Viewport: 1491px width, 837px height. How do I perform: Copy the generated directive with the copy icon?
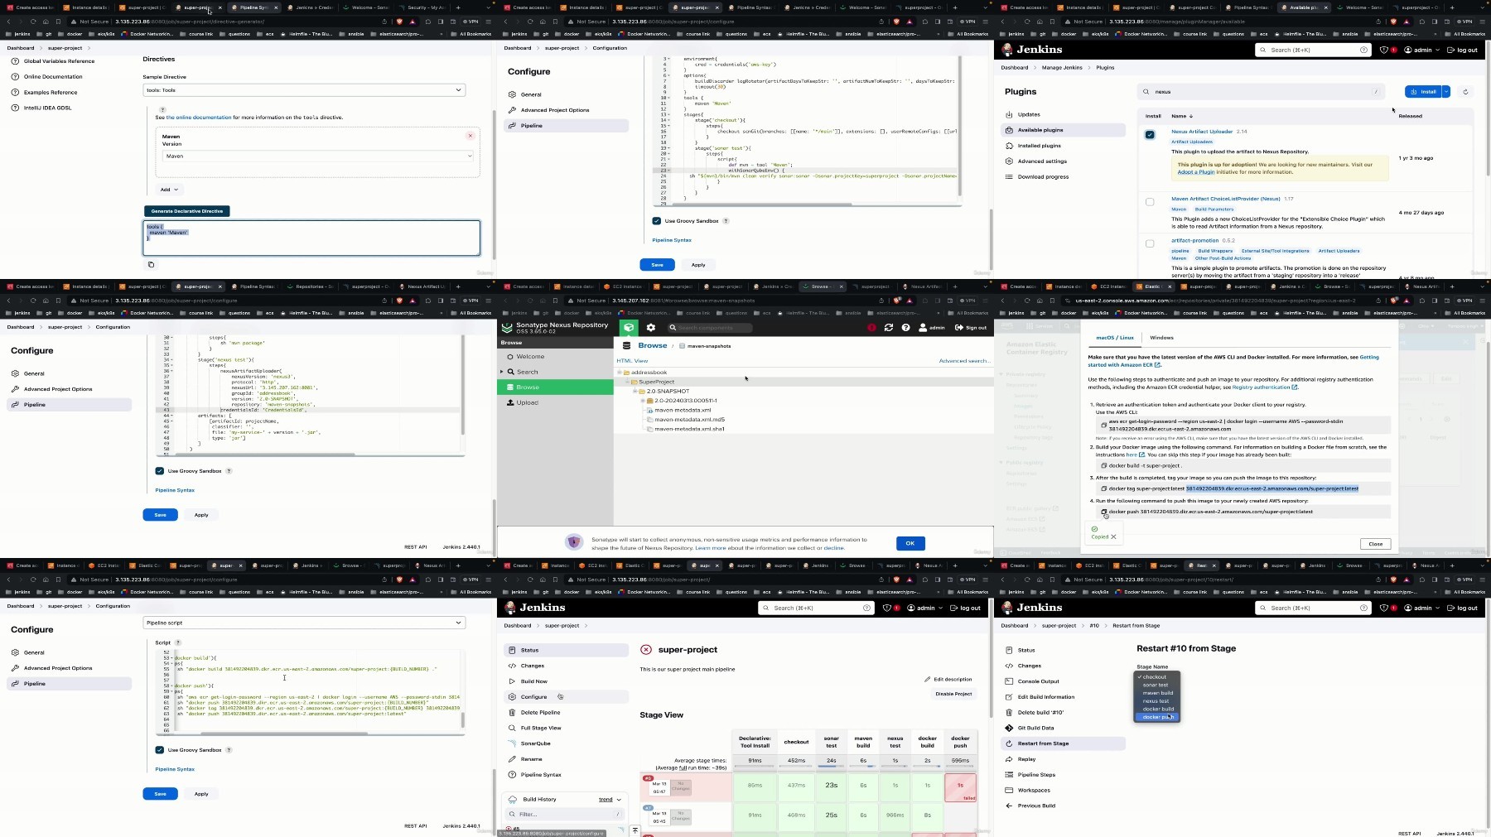pyautogui.click(x=151, y=265)
